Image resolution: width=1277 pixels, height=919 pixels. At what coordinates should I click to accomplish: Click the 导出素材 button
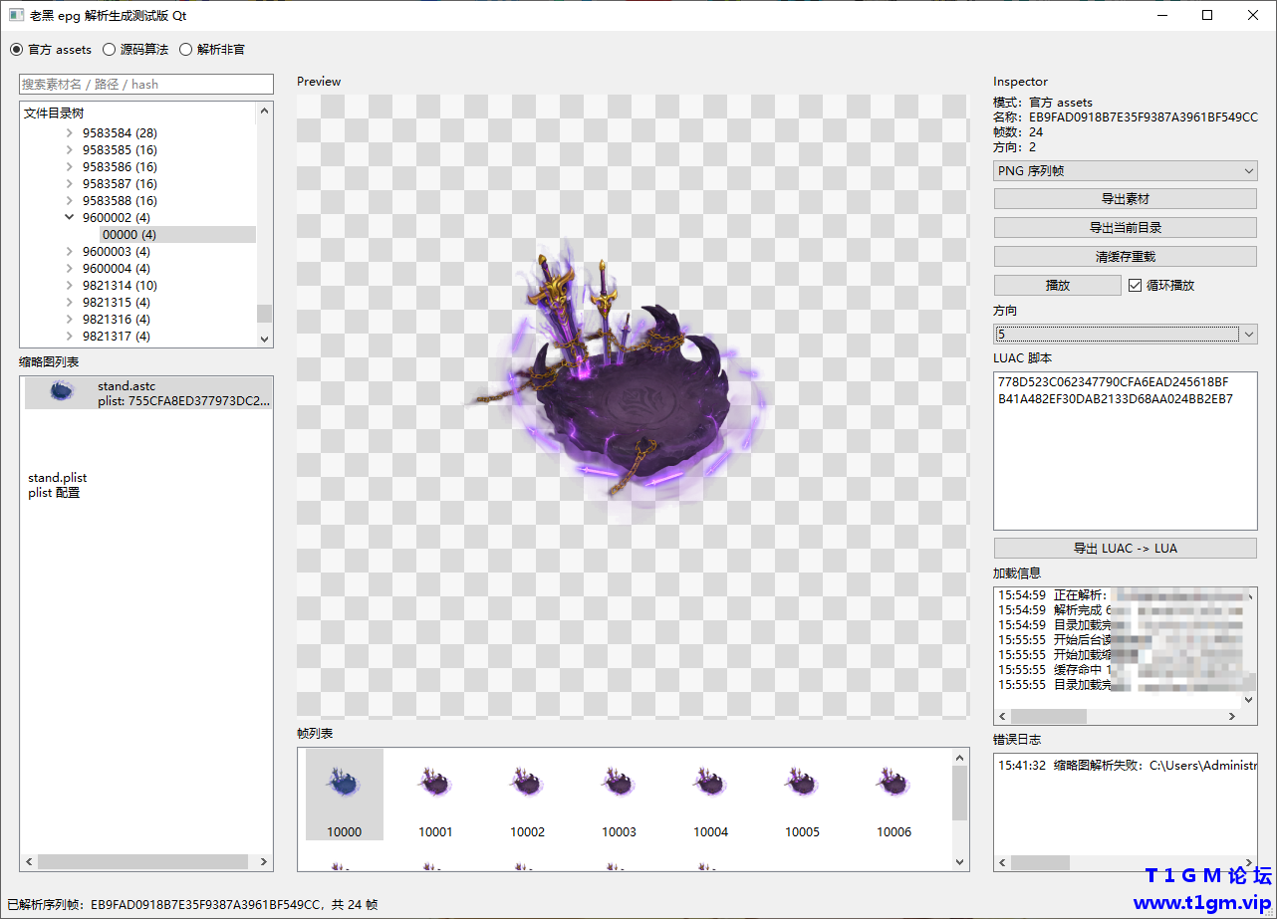click(x=1126, y=199)
